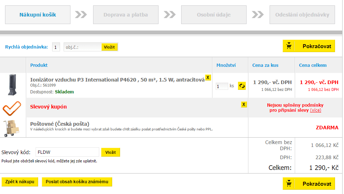Screen dimensions: 344x194
Task: Click the Cena celkem column header
Action: (313, 65)
